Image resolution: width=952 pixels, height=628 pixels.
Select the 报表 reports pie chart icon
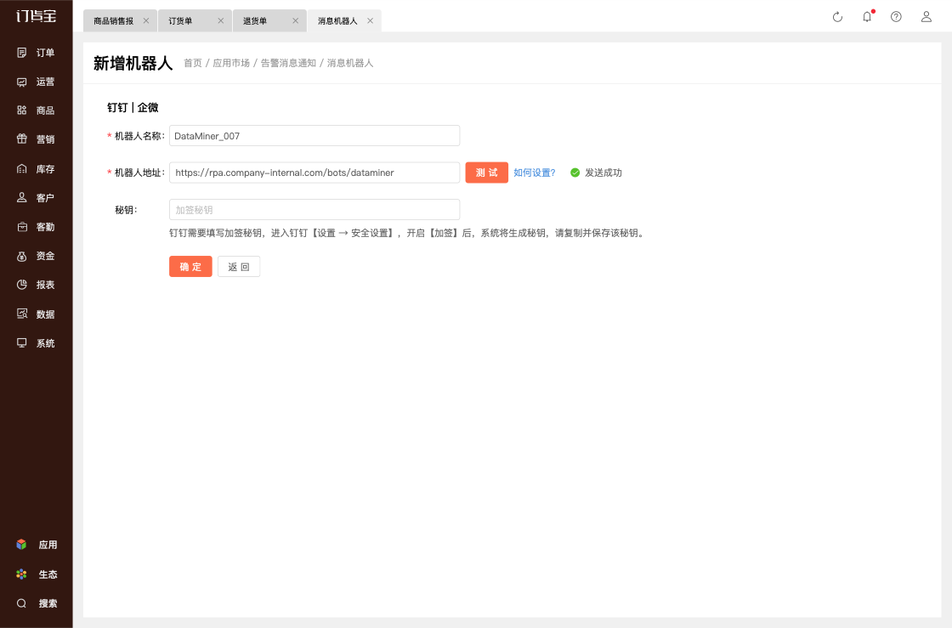tap(22, 285)
